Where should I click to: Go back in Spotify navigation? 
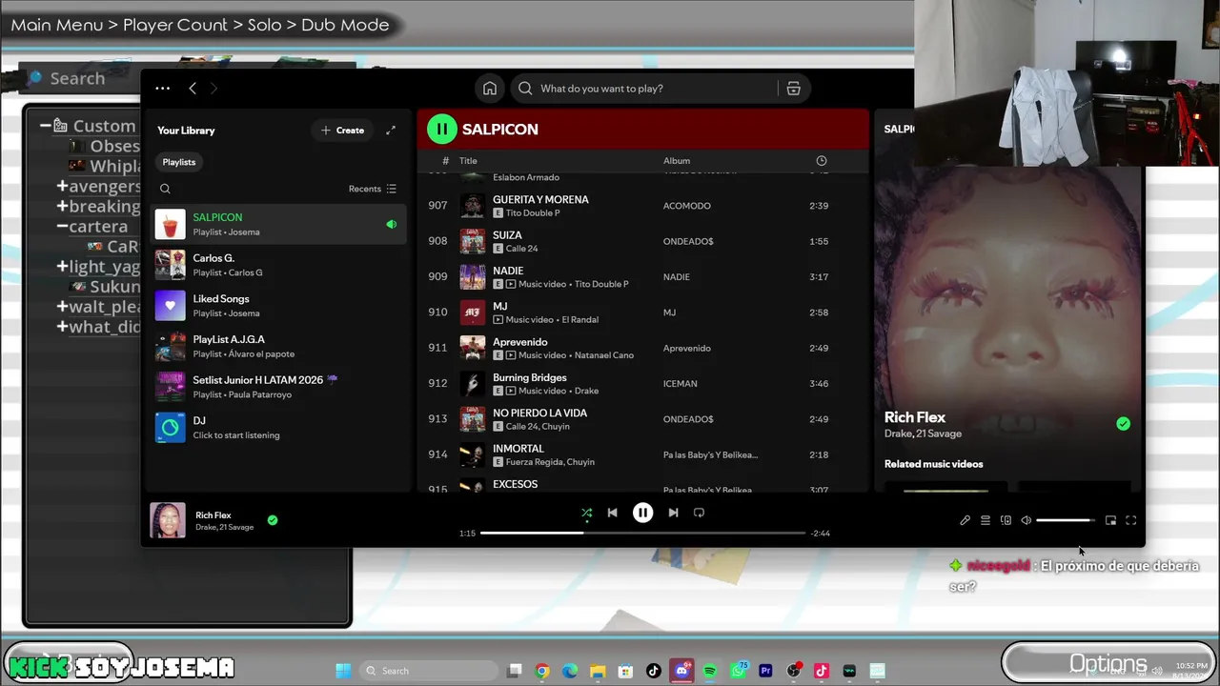tap(193, 89)
